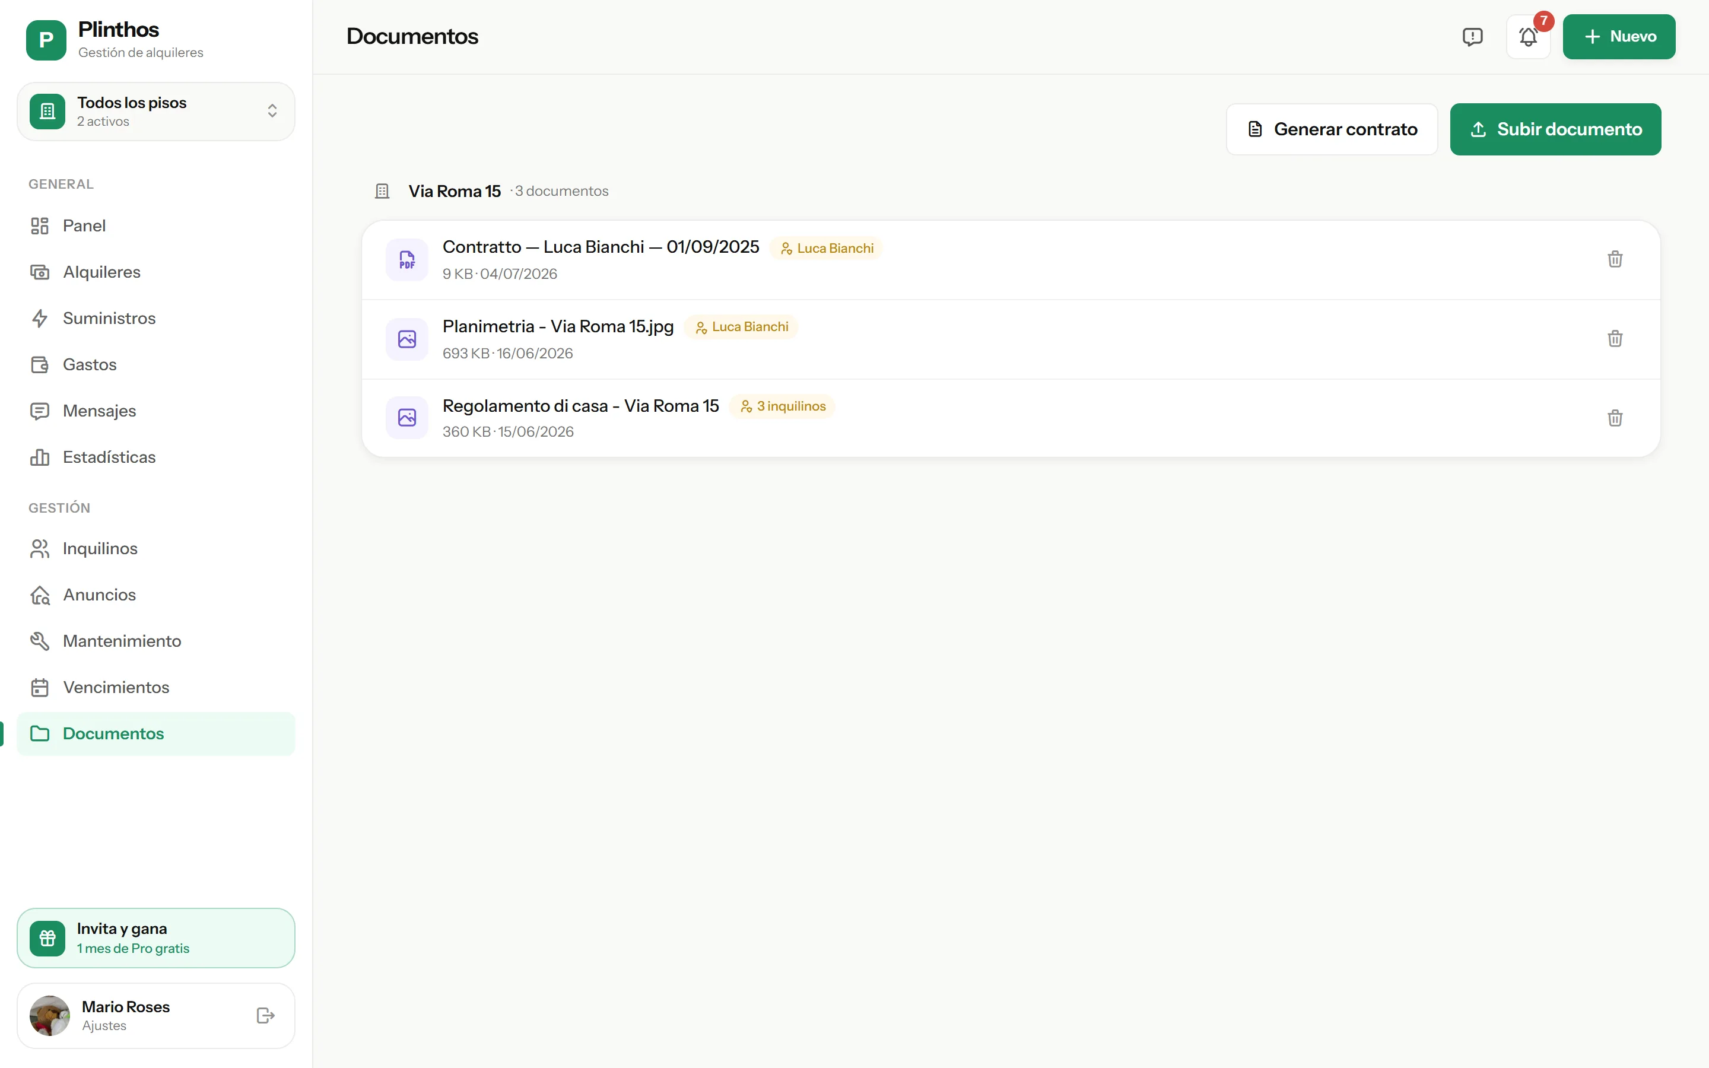Open the feedback message icon in header
Viewport: 1709px width, 1068px height.
(x=1472, y=37)
